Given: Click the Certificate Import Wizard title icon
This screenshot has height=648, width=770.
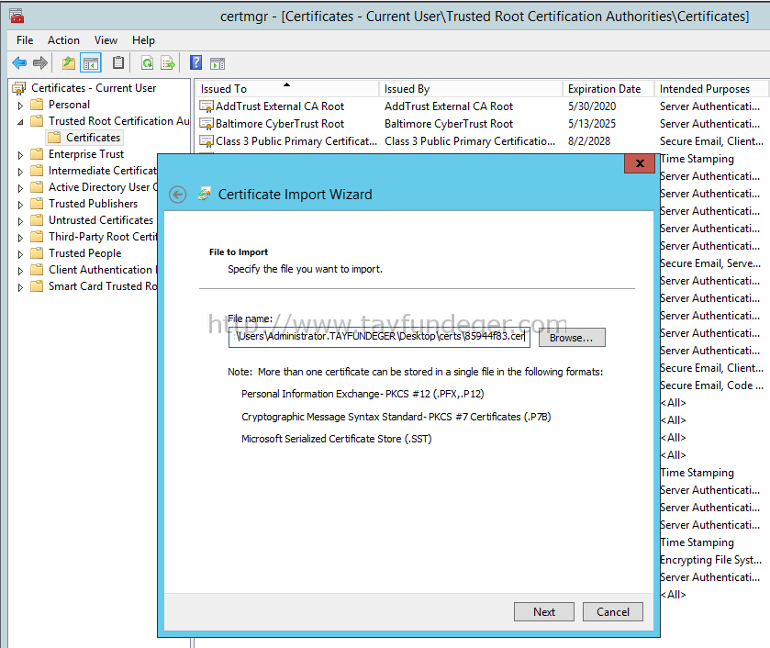Looking at the screenshot, I should point(205,194).
